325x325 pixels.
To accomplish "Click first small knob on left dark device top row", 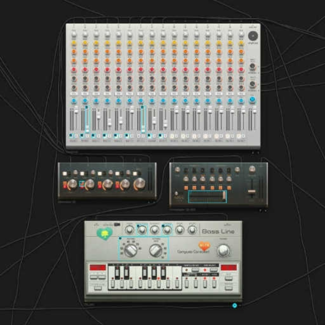I will click(75, 172).
